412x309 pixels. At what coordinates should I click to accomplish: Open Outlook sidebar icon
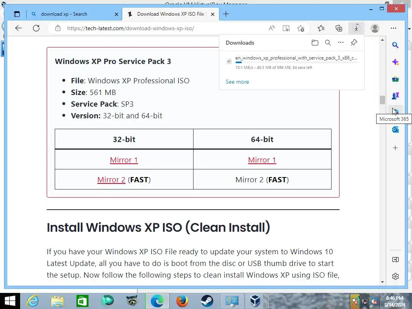click(395, 130)
